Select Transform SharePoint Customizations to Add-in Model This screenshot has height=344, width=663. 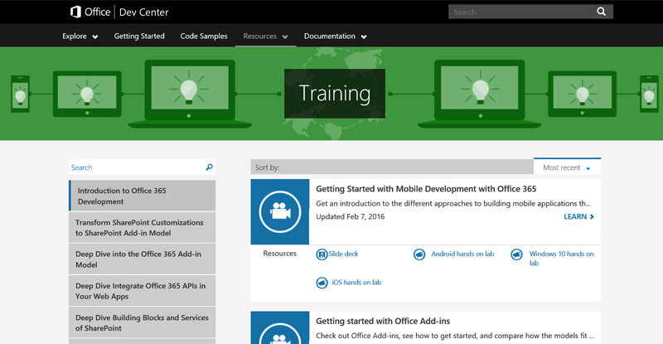click(142, 228)
